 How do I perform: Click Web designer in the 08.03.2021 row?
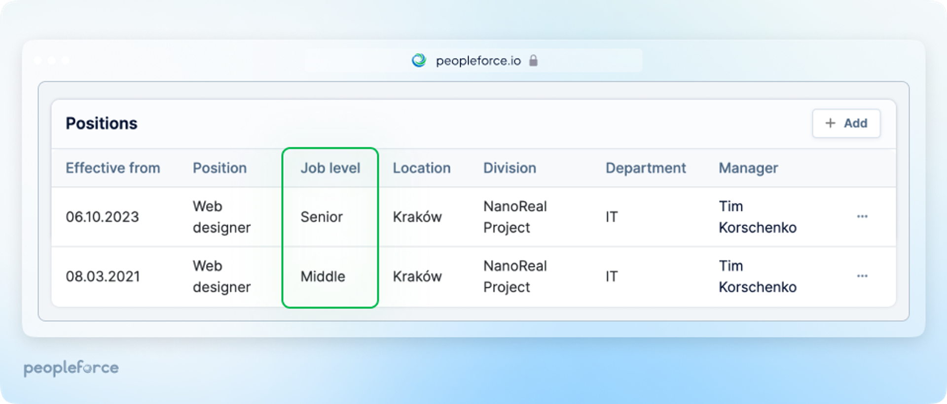point(222,276)
